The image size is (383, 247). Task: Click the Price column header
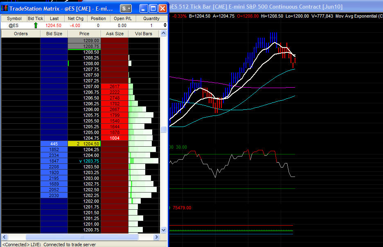coord(84,34)
